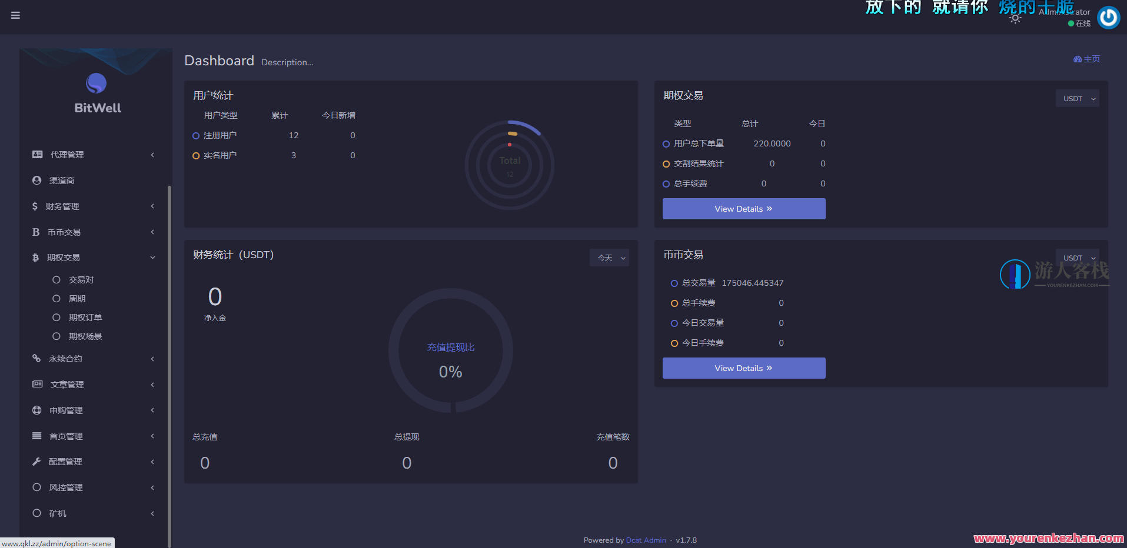Open the 渠道商 section via its user icon
The height and width of the screenshot is (548, 1127).
click(x=36, y=180)
